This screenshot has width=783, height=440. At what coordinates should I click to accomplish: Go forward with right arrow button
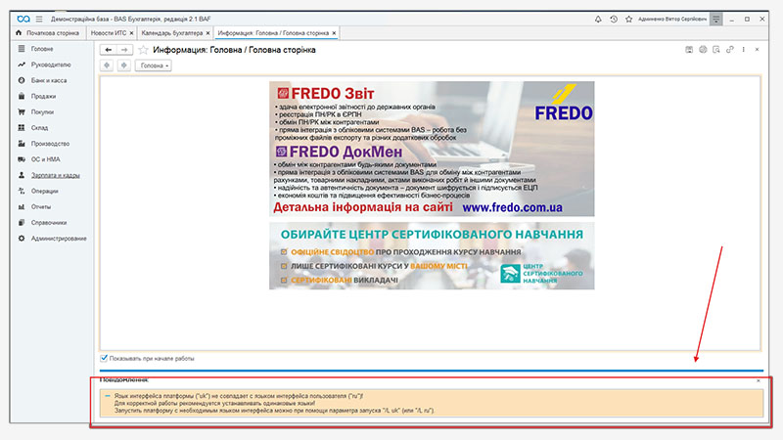[x=124, y=50]
